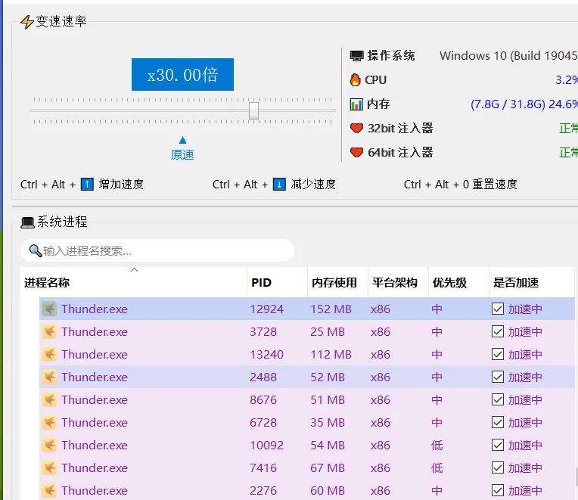The width and height of the screenshot is (578, 500).
Task: Click the memory usage 24.6% value
Action: [564, 104]
